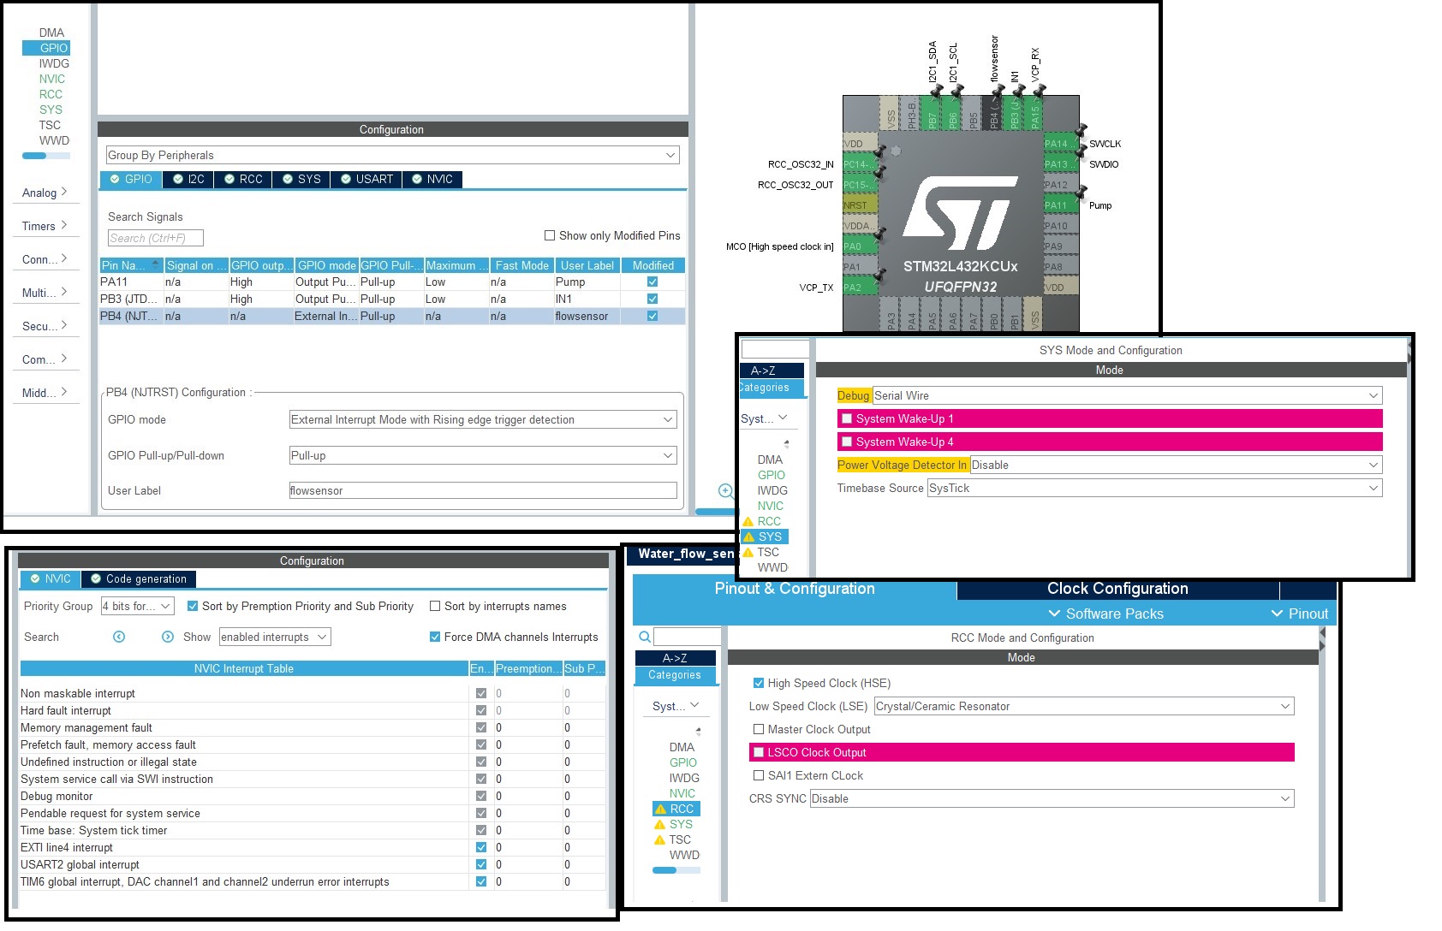
Task: Toggle the Modified checkbox for PA11 row
Action: point(652,282)
